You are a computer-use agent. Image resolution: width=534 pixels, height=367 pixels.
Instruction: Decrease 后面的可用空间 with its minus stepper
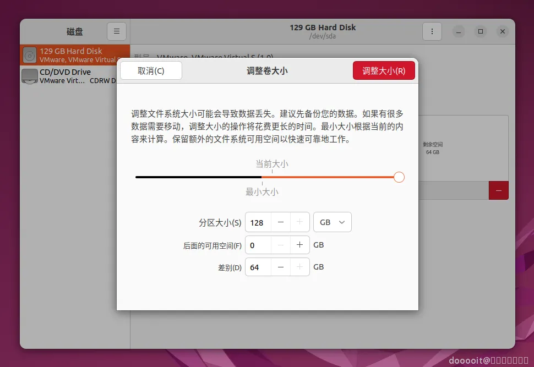pos(281,245)
